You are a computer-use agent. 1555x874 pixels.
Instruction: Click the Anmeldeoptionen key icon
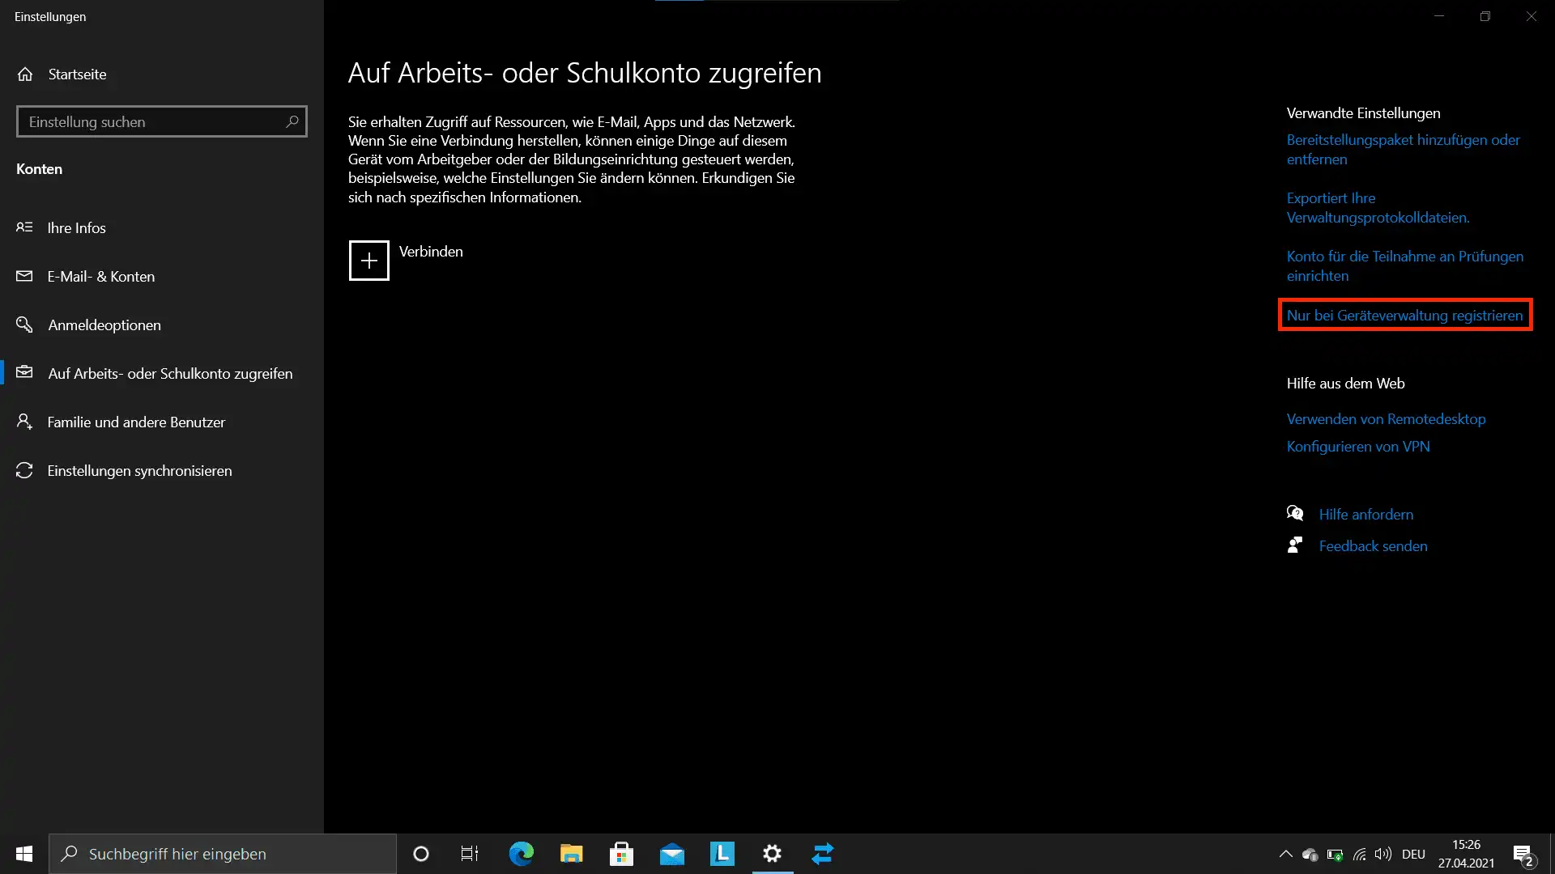(x=24, y=325)
